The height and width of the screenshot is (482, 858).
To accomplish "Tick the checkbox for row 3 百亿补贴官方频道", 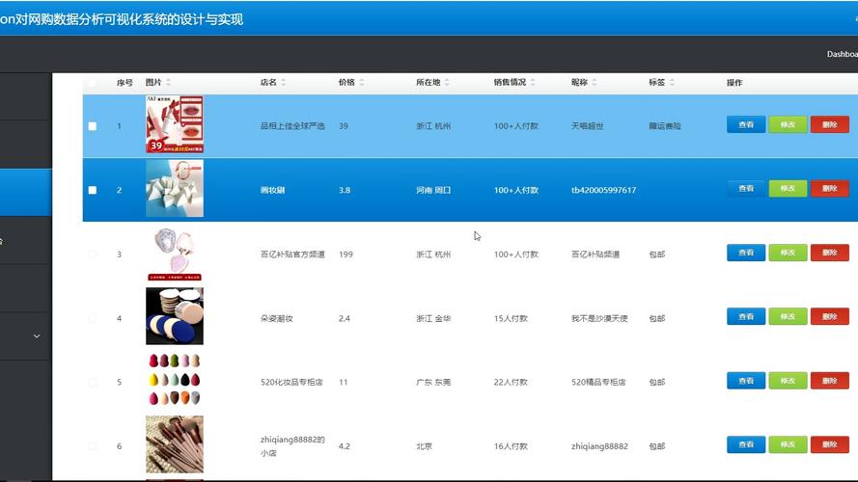I will pyautogui.click(x=93, y=254).
